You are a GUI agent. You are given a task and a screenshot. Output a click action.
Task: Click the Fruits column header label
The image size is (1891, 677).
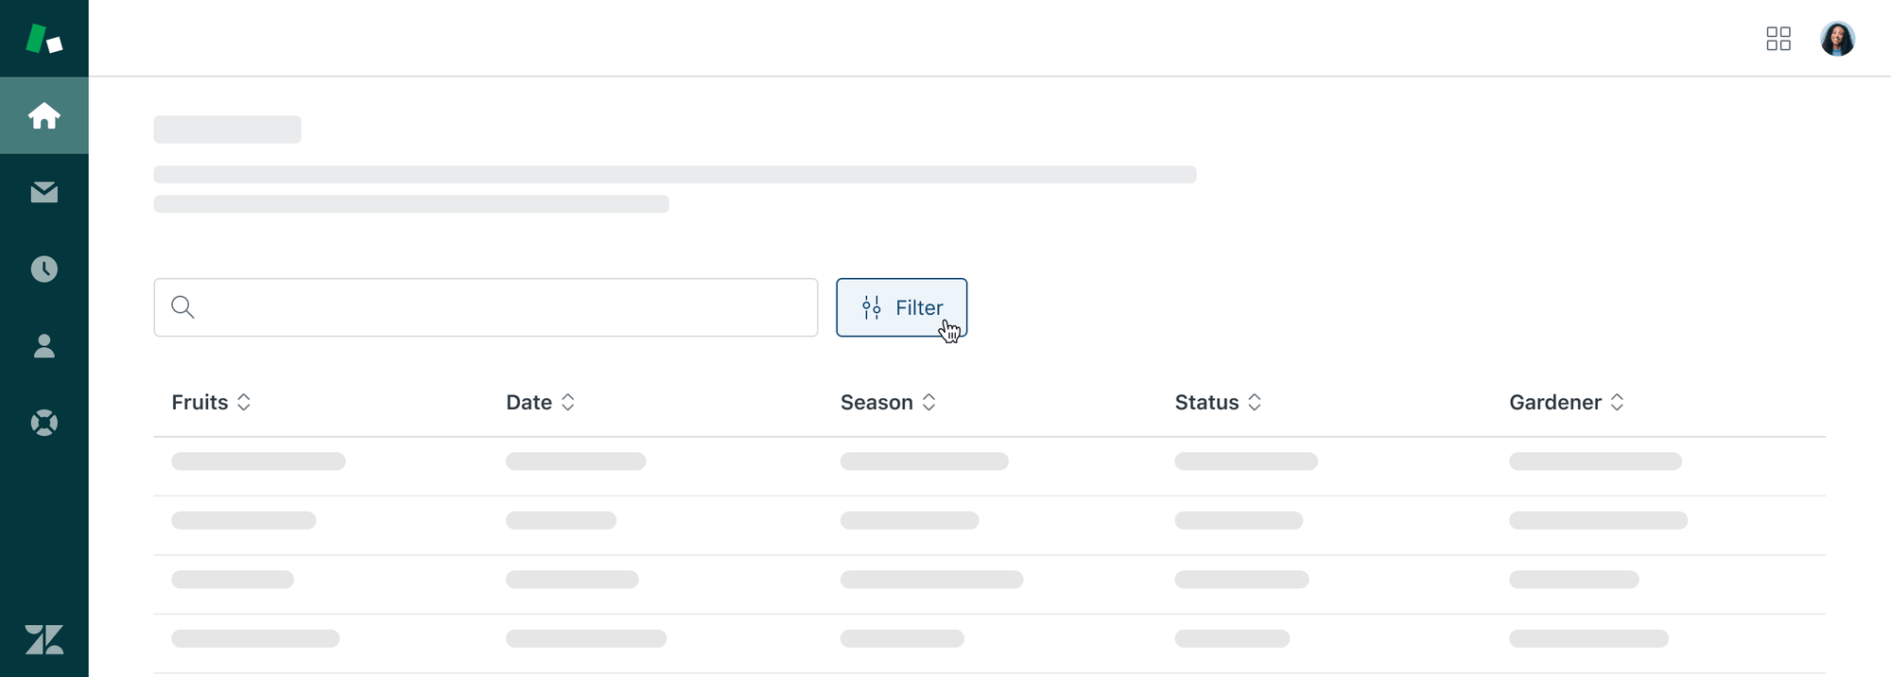[x=200, y=402]
